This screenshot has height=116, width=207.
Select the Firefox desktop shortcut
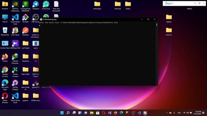click(x=5, y=58)
